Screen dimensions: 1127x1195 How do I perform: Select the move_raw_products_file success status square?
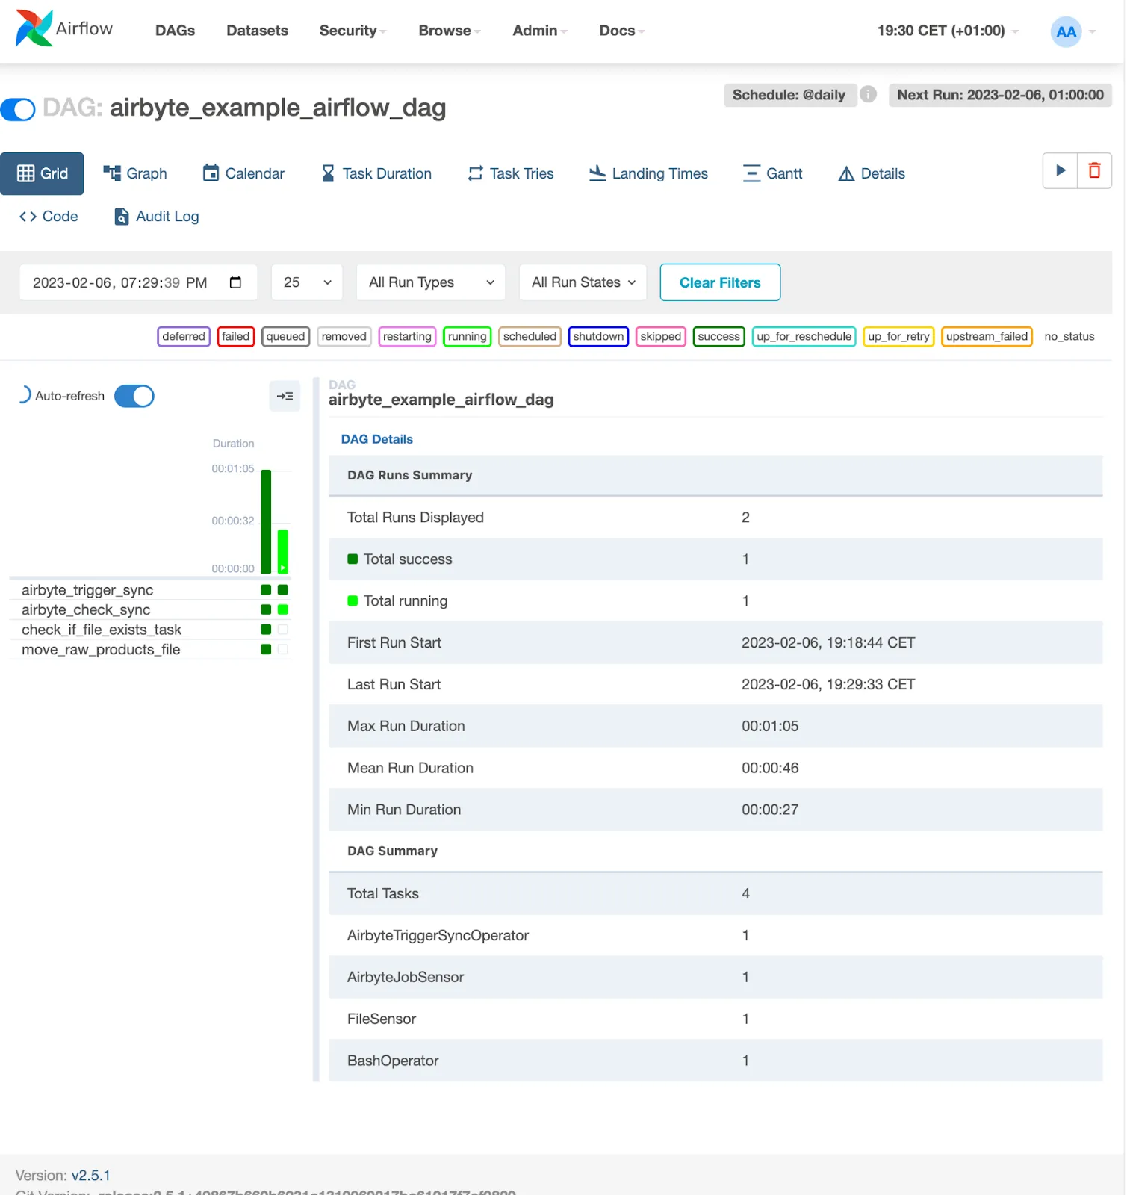click(x=266, y=650)
